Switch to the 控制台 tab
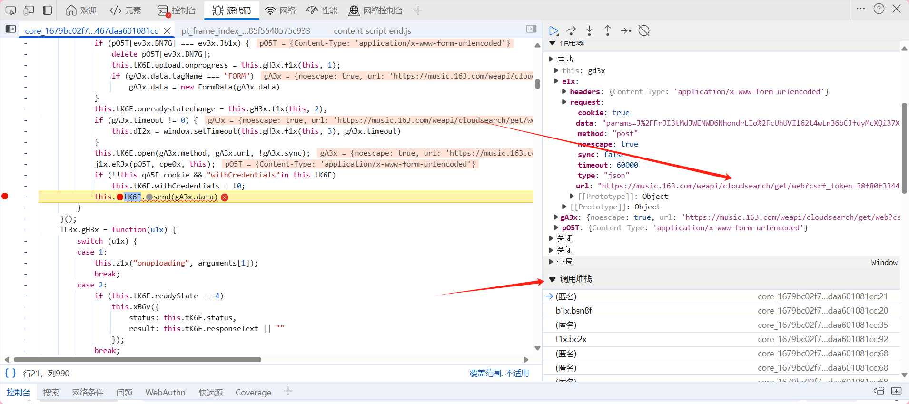The image size is (909, 404). tap(177, 10)
